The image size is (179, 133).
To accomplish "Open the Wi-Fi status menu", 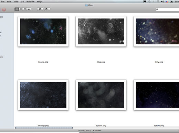I will 158,2.
